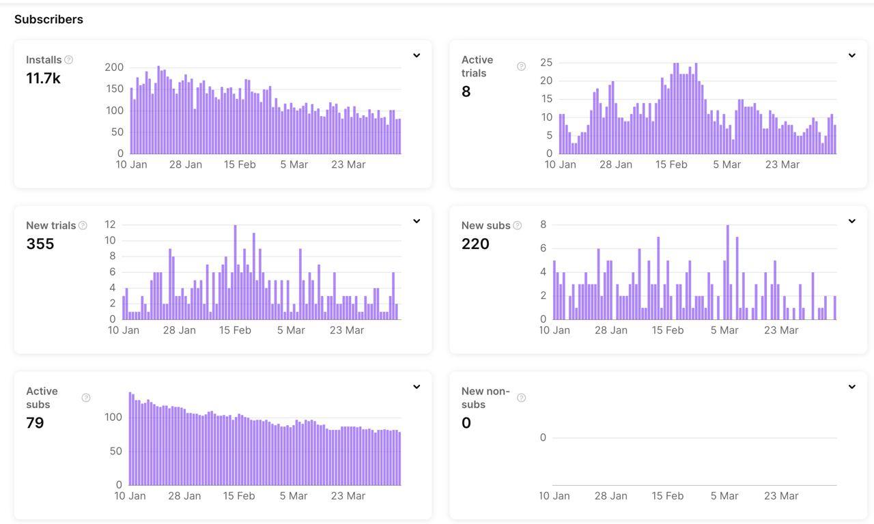The height and width of the screenshot is (524, 874).
Task: Click the New non-subs card title
Action: pyautogui.click(x=485, y=398)
